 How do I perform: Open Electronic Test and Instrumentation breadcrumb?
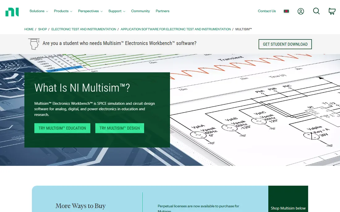(x=84, y=29)
